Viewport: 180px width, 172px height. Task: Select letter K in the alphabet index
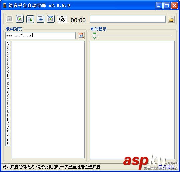point(8,83)
